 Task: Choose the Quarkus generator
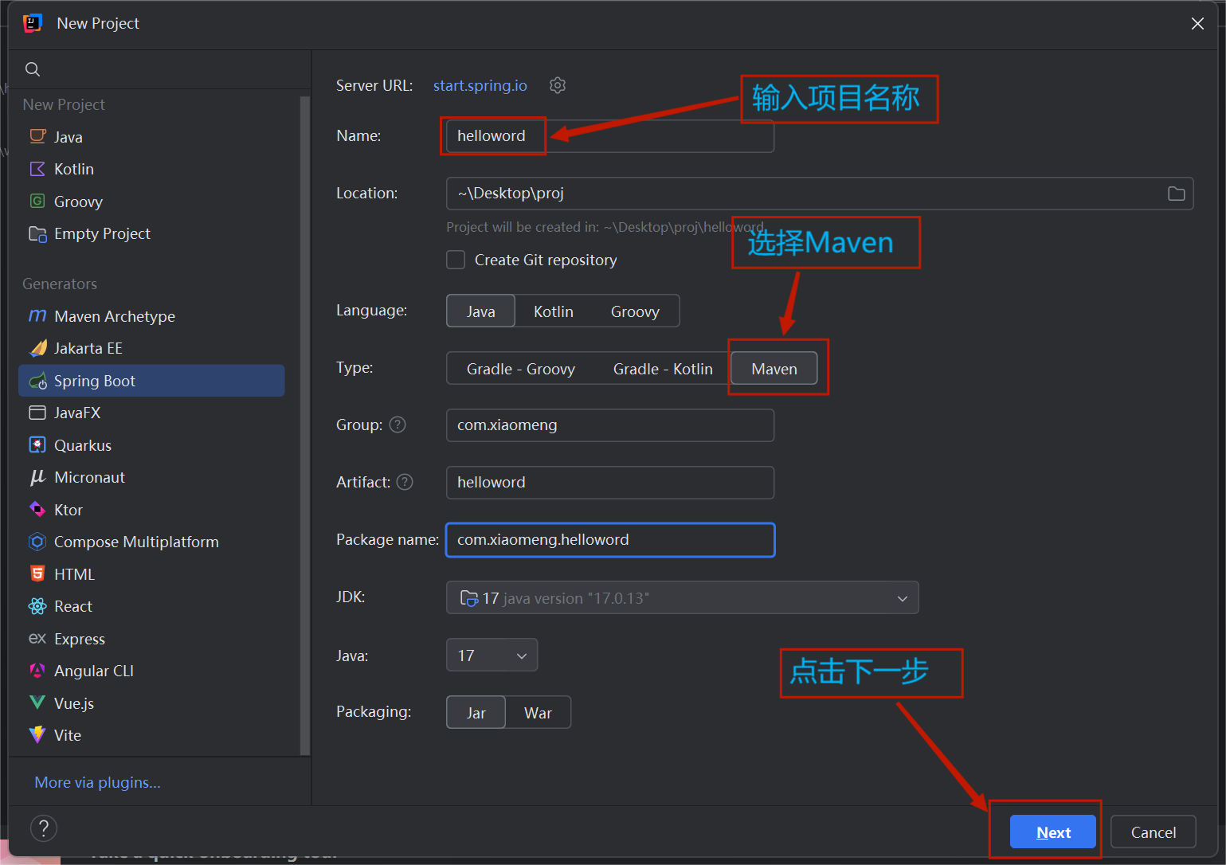[82, 445]
